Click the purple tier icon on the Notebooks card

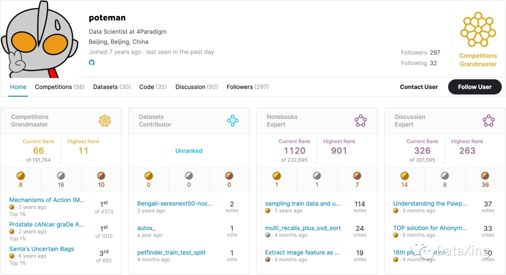pos(360,121)
